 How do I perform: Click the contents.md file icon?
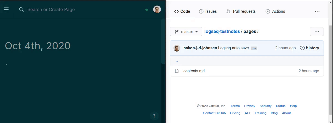(x=177, y=71)
